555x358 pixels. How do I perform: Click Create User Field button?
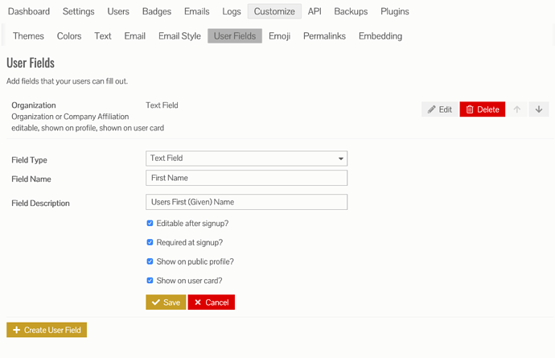pyautogui.click(x=47, y=330)
